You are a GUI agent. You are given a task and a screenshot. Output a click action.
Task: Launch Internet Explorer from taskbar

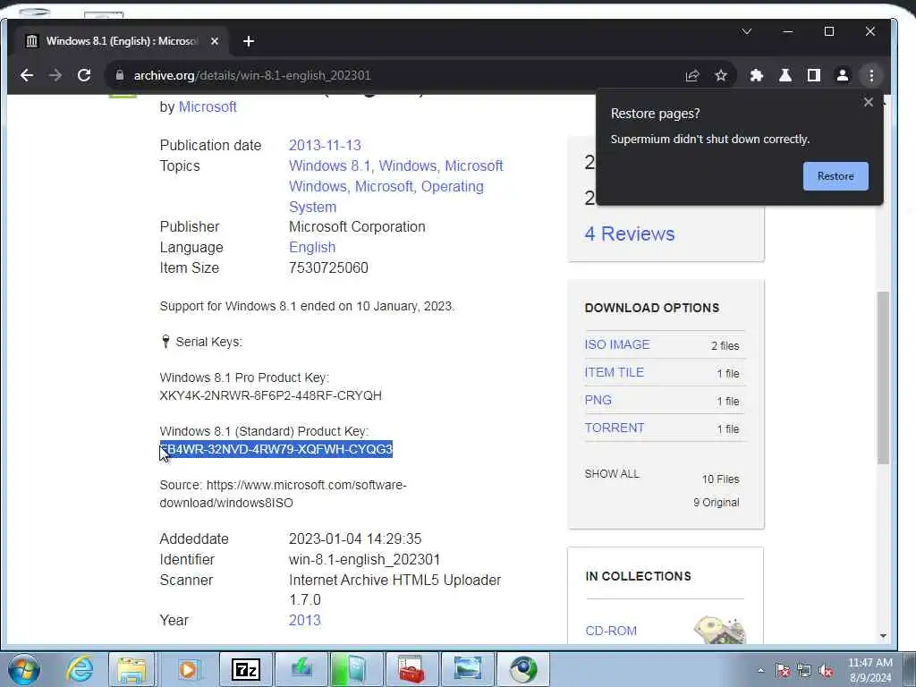click(x=80, y=669)
